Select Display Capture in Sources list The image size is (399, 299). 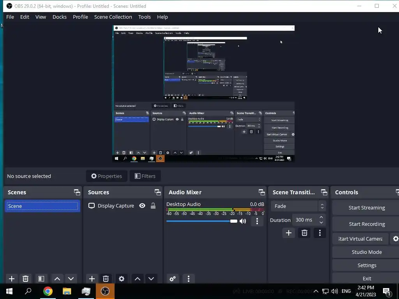pyautogui.click(x=123, y=206)
